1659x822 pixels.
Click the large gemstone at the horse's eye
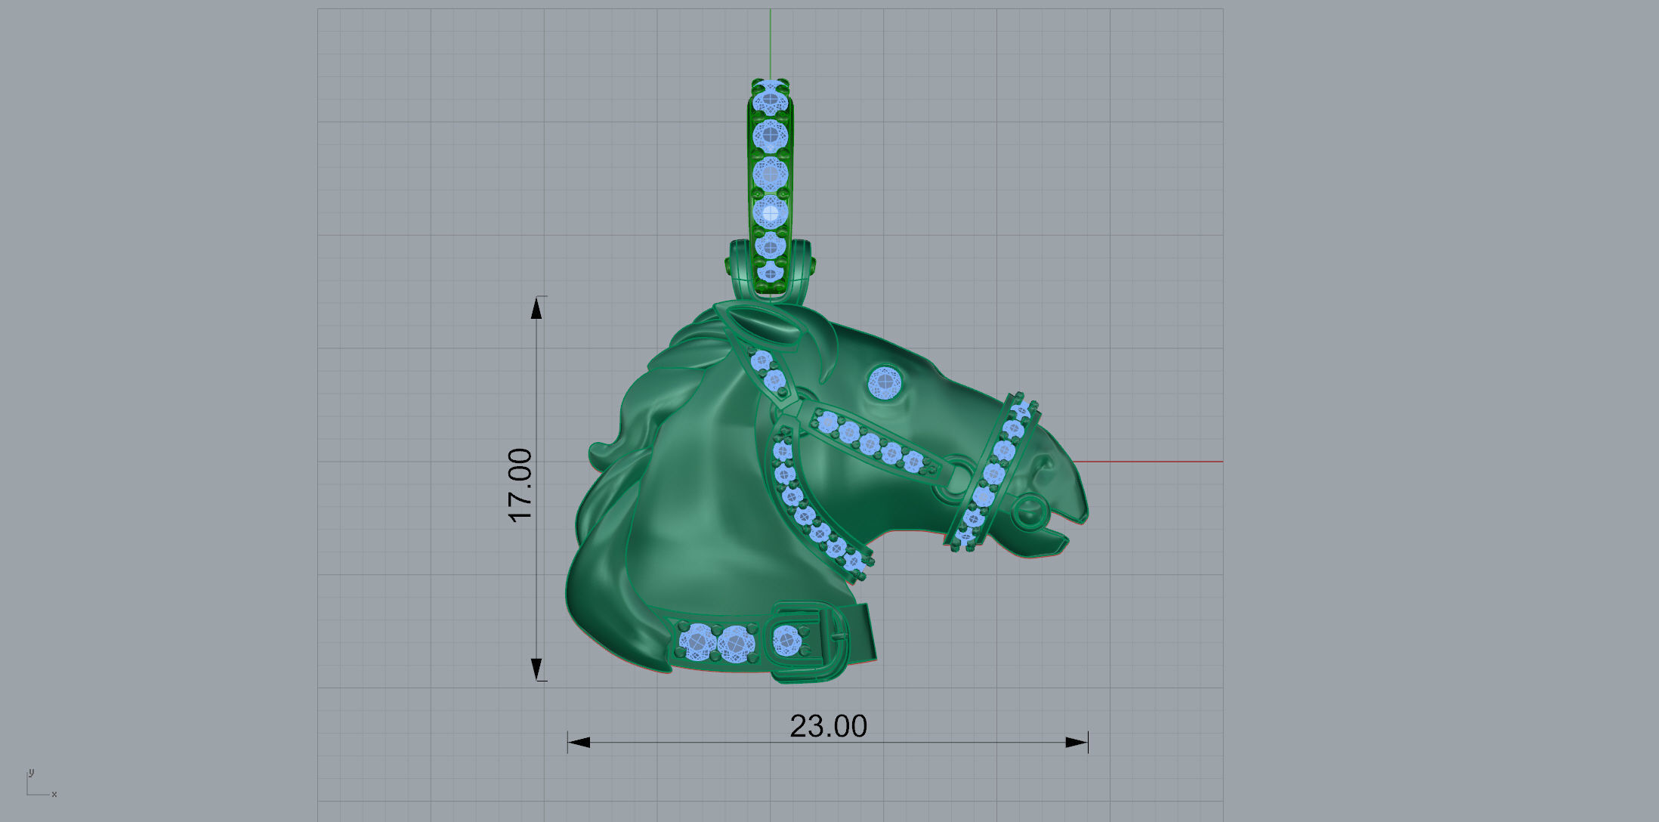point(884,383)
